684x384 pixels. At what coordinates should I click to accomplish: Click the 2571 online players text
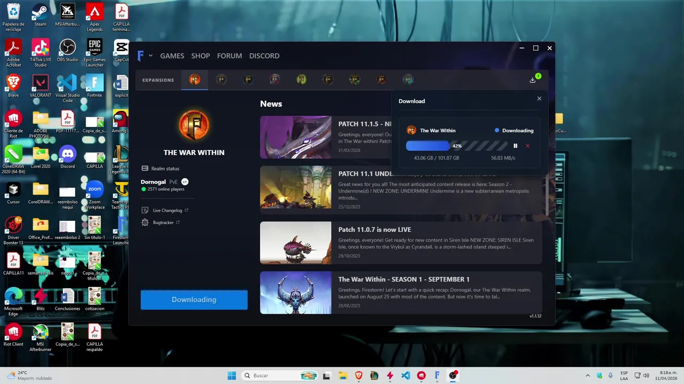point(166,189)
